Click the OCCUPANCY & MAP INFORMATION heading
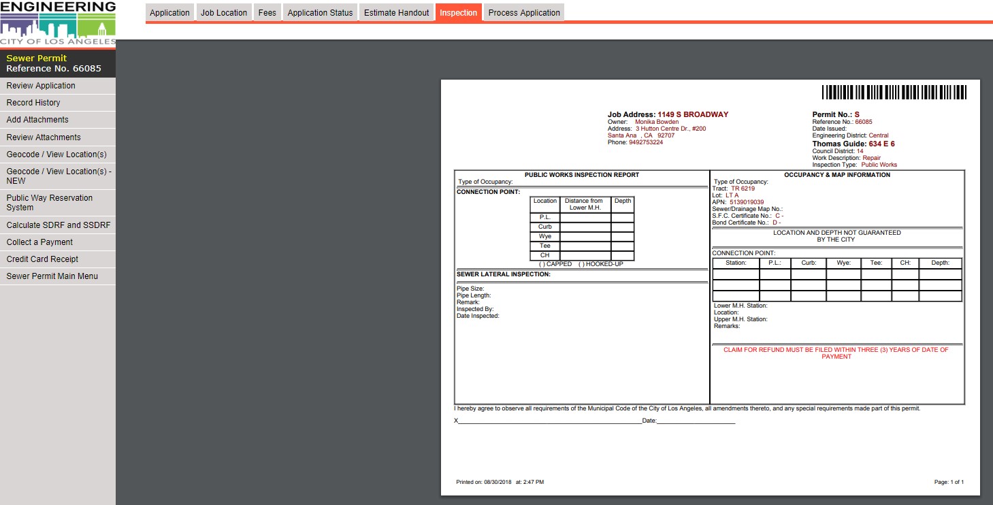 [837, 175]
